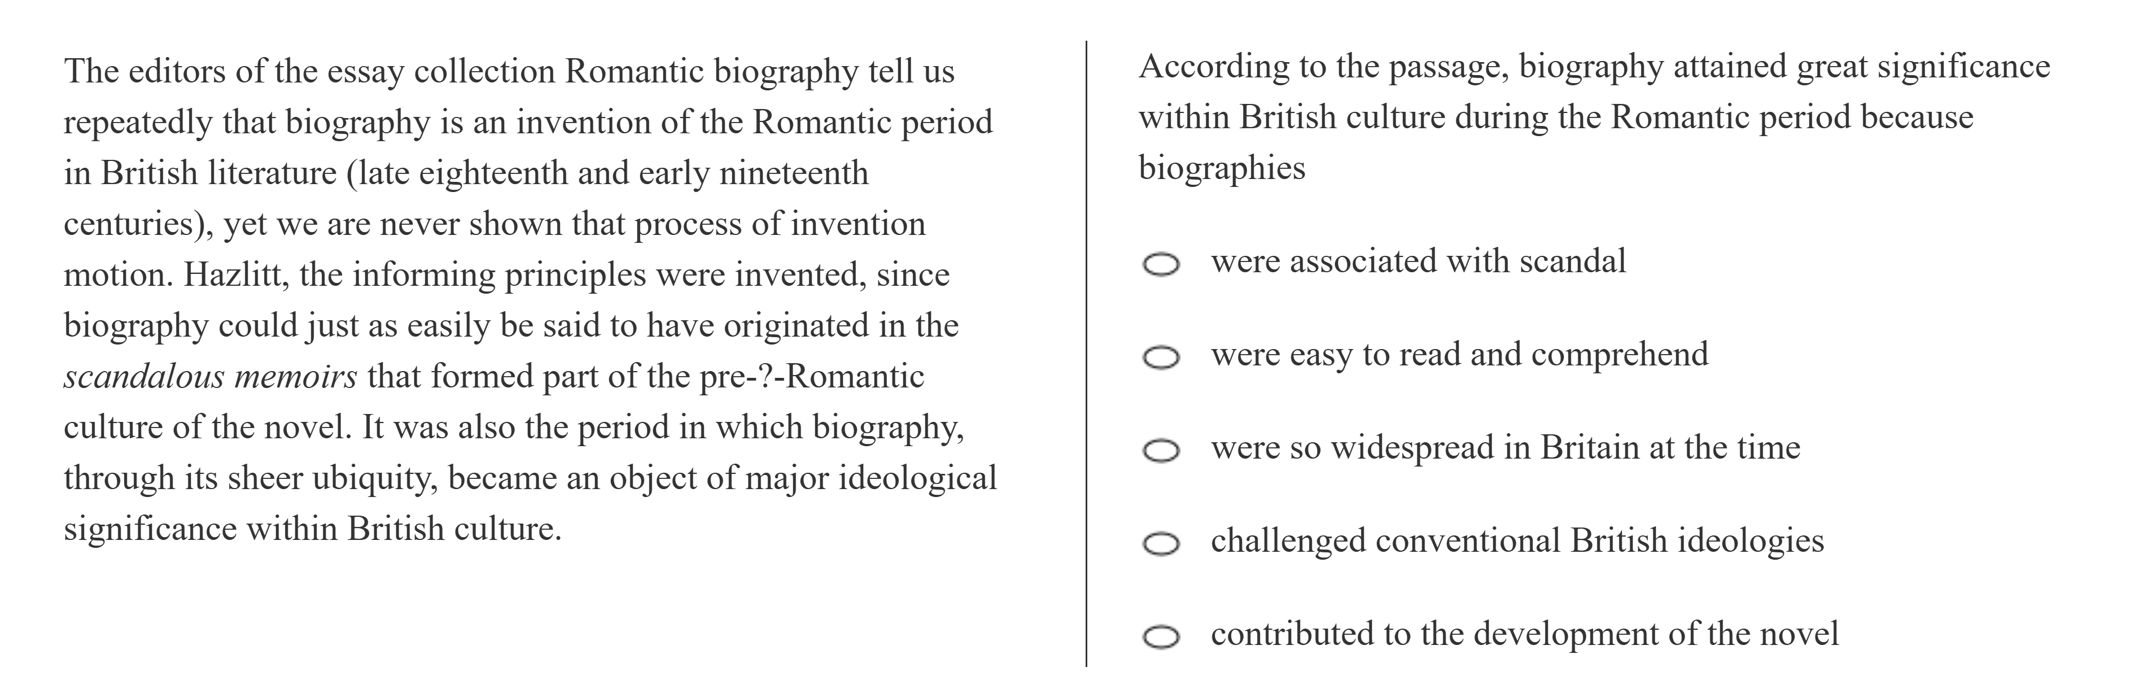Click the italicized phrase 'scandalous memoirs'
This screenshot has height=693, width=2130.
pyautogui.click(x=211, y=377)
